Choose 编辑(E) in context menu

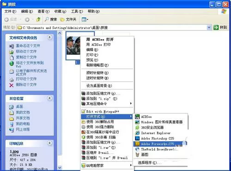tap(107, 50)
